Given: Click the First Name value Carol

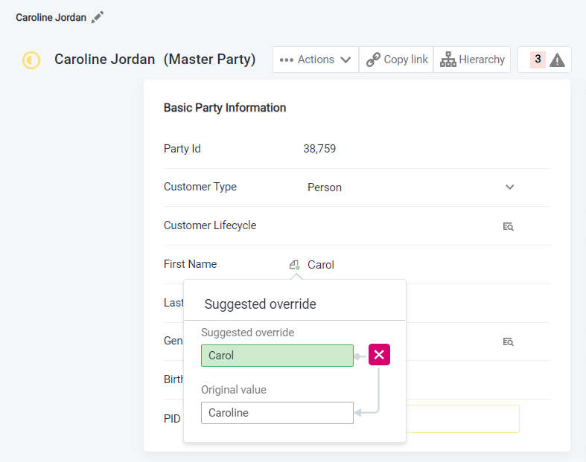Looking at the screenshot, I should pos(321,265).
